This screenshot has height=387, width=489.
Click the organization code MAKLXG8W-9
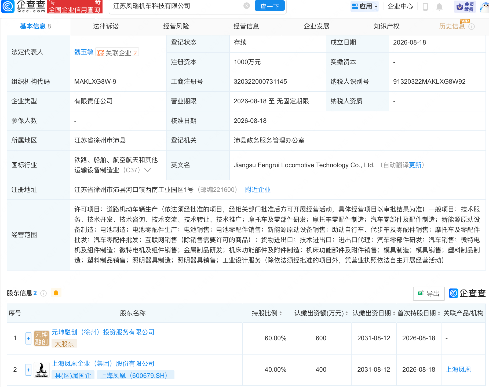(x=95, y=82)
